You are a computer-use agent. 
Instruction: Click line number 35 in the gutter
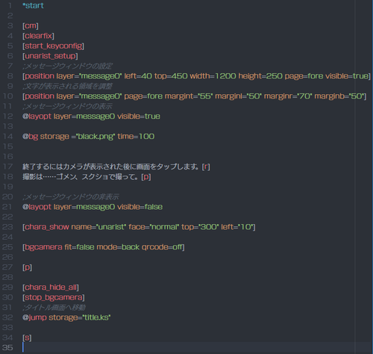[7, 348]
